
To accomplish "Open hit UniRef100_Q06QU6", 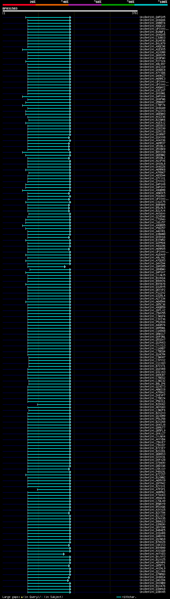I will [152, 20].
